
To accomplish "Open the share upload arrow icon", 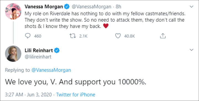I will click(x=163, y=36).
